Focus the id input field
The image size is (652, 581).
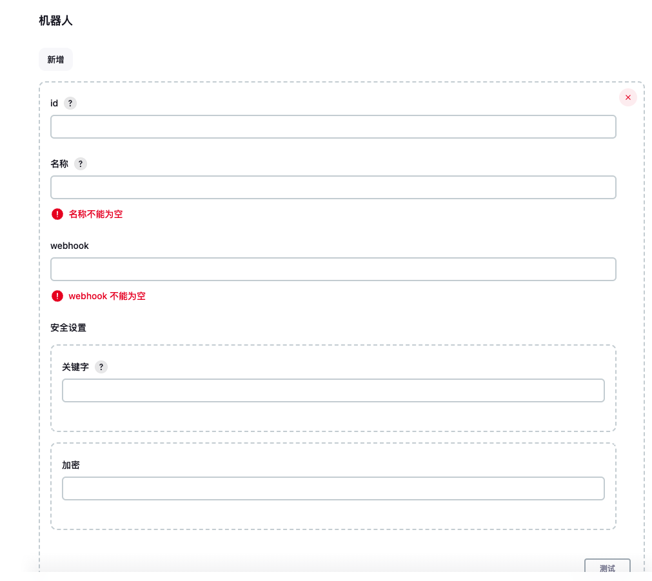(x=333, y=127)
